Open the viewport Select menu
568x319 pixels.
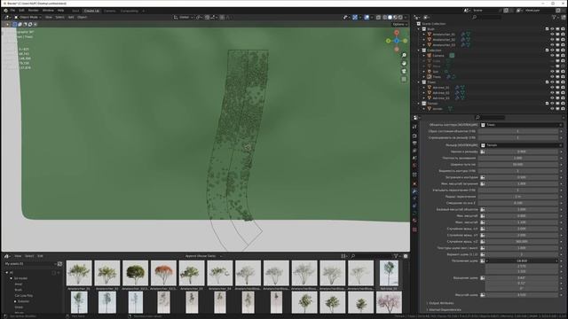59,17
